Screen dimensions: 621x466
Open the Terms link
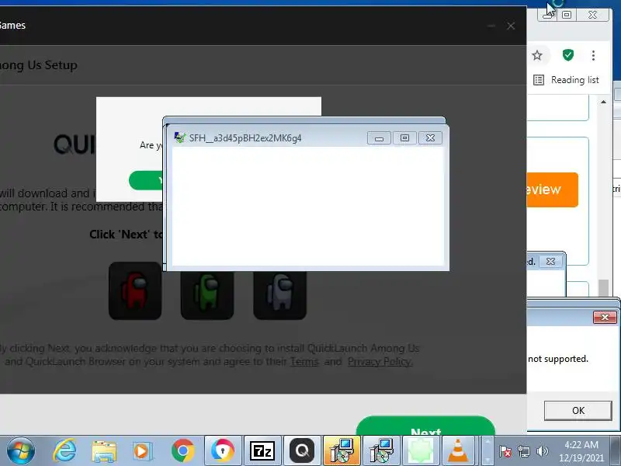(304, 362)
